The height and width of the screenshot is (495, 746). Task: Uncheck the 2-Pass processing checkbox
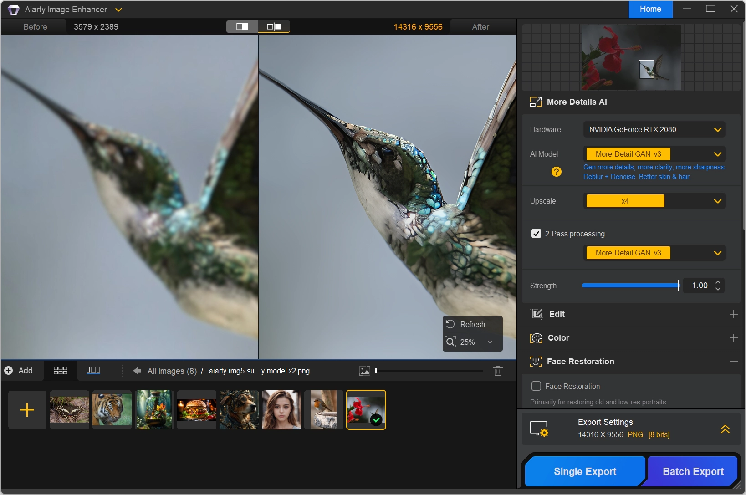click(x=536, y=234)
